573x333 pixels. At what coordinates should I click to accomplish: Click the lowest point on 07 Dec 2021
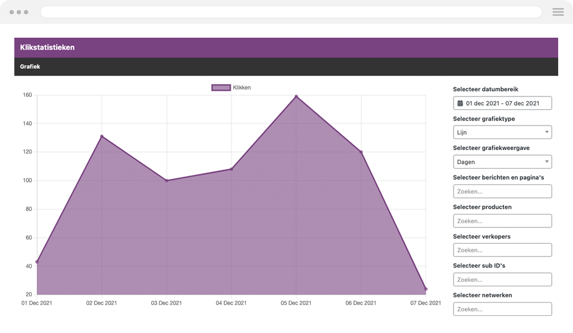(x=425, y=289)
